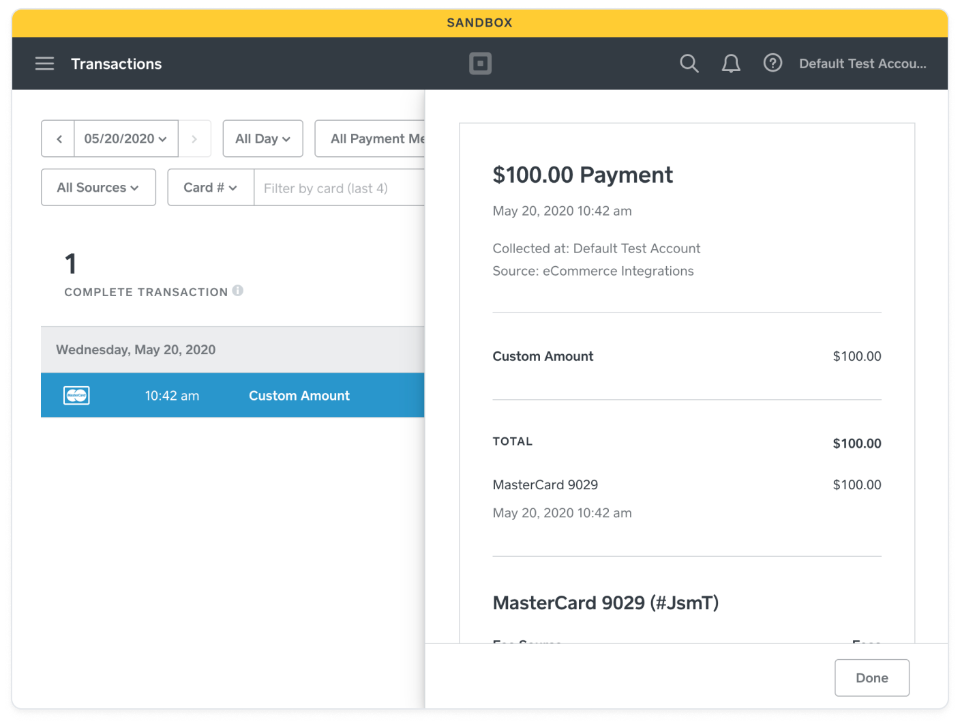Click the $100.00 Payment heading
960x726 pixels.
coord(583,175)
